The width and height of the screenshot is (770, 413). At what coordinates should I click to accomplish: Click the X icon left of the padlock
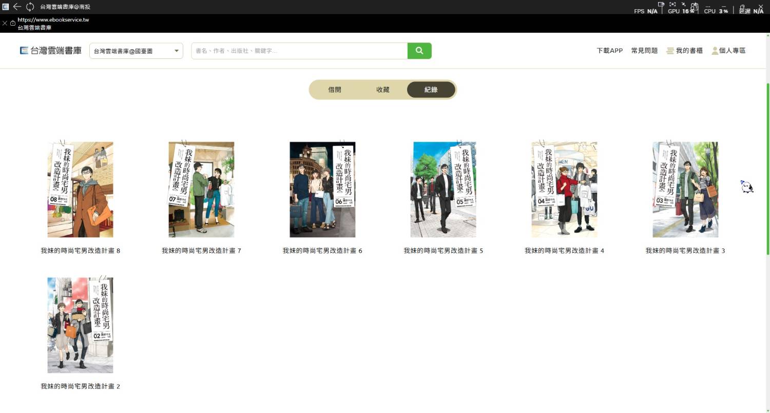click(x=5, y=23)
